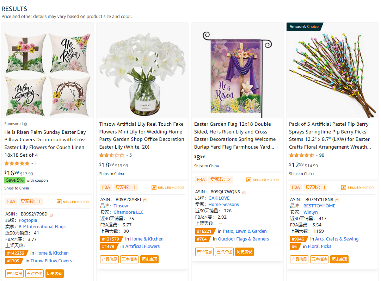
Task: Click copy icon beside ASIN B09QL7WQN5
Action: pos(244,192)
